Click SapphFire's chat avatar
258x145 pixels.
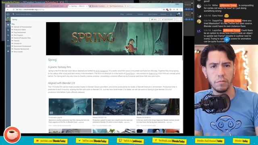(199, 21)
